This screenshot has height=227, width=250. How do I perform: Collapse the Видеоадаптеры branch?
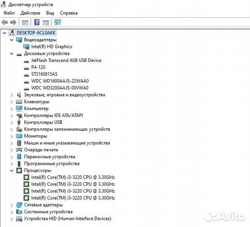[x=12, y=40]
